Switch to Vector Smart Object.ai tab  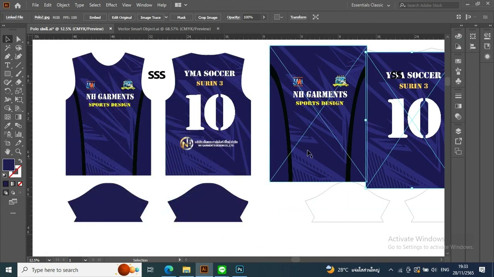point(164,29)
